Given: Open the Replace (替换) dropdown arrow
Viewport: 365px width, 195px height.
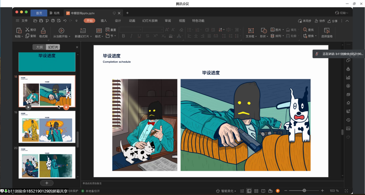Looking at the screenshot, I should 316,36.
